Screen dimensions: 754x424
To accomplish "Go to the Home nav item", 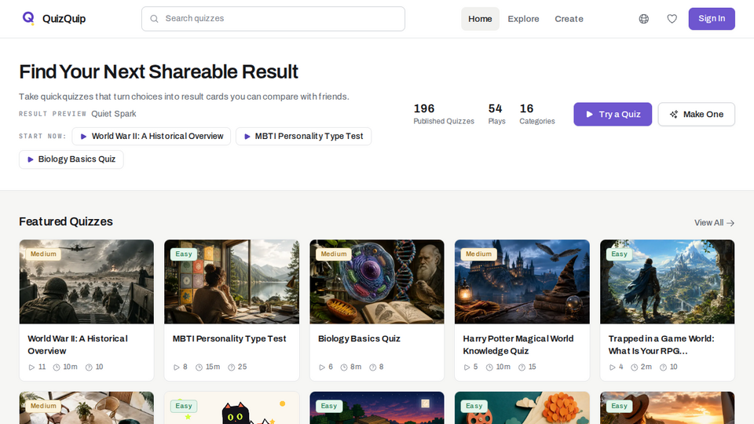I will coord(480,19).
